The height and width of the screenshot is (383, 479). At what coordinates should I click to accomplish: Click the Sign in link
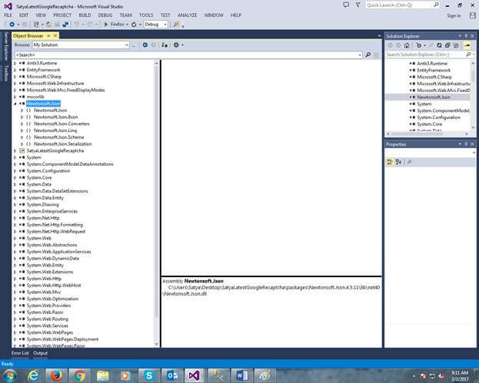(454, 15)
